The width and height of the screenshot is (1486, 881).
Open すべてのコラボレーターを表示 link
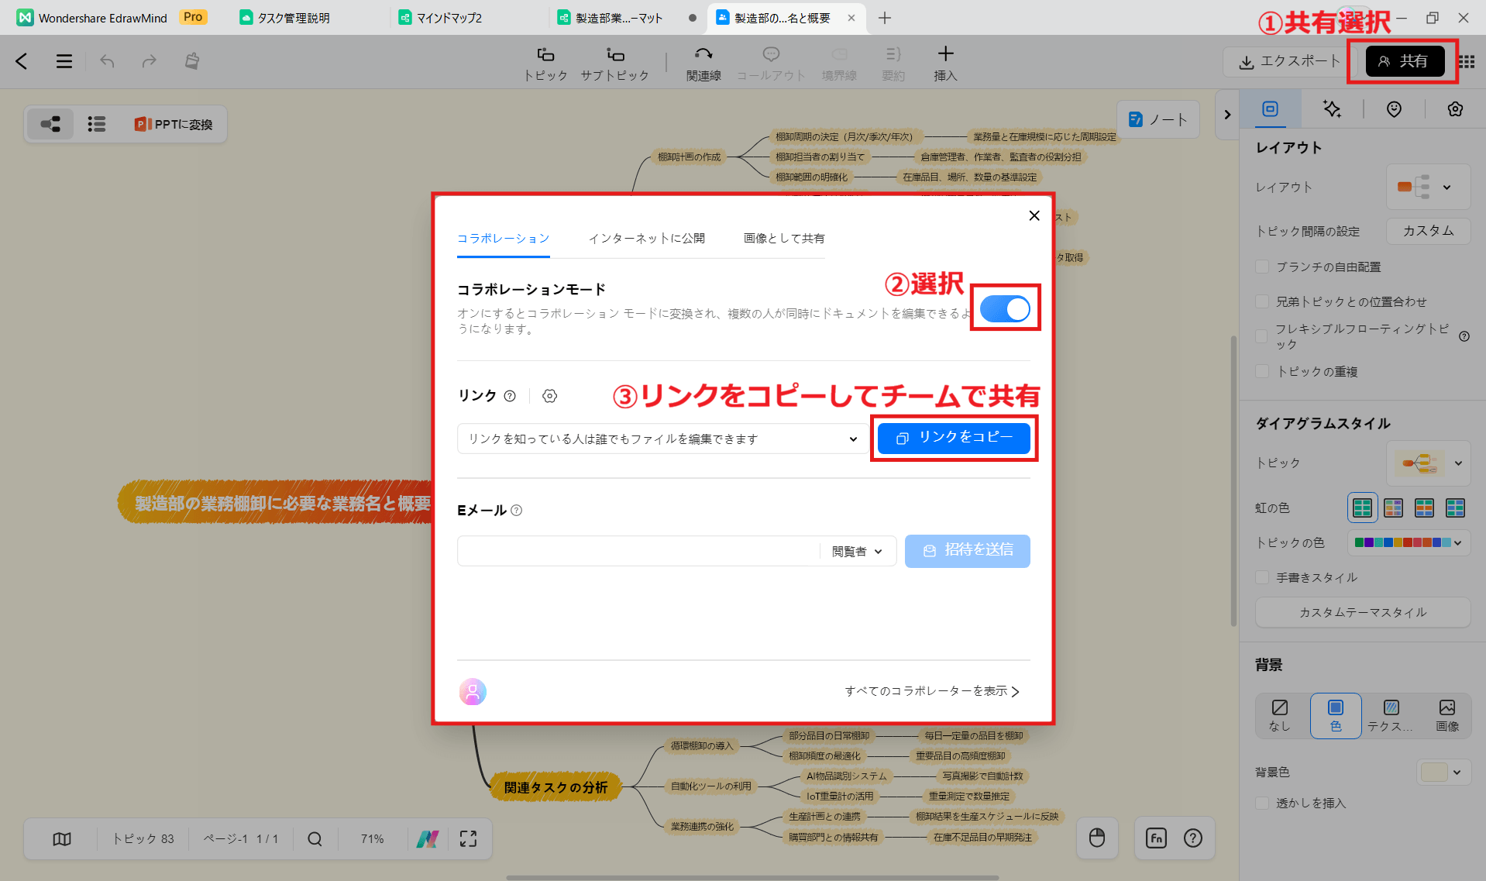[932, 691]
